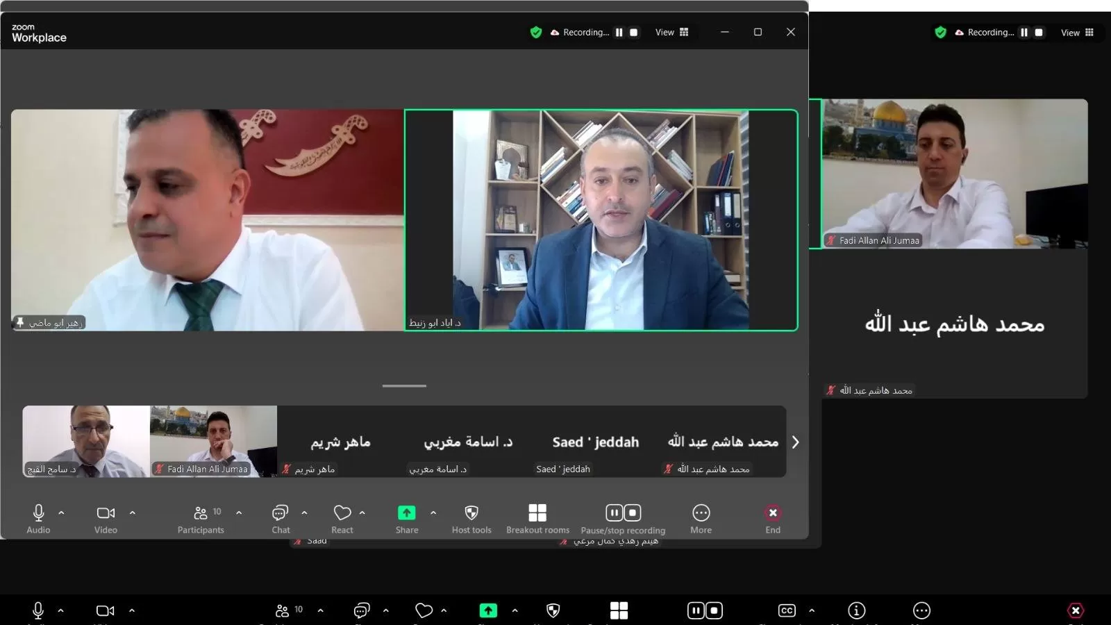End the meeting
The image size is (1111, 625).
click(x=773, y=519)
